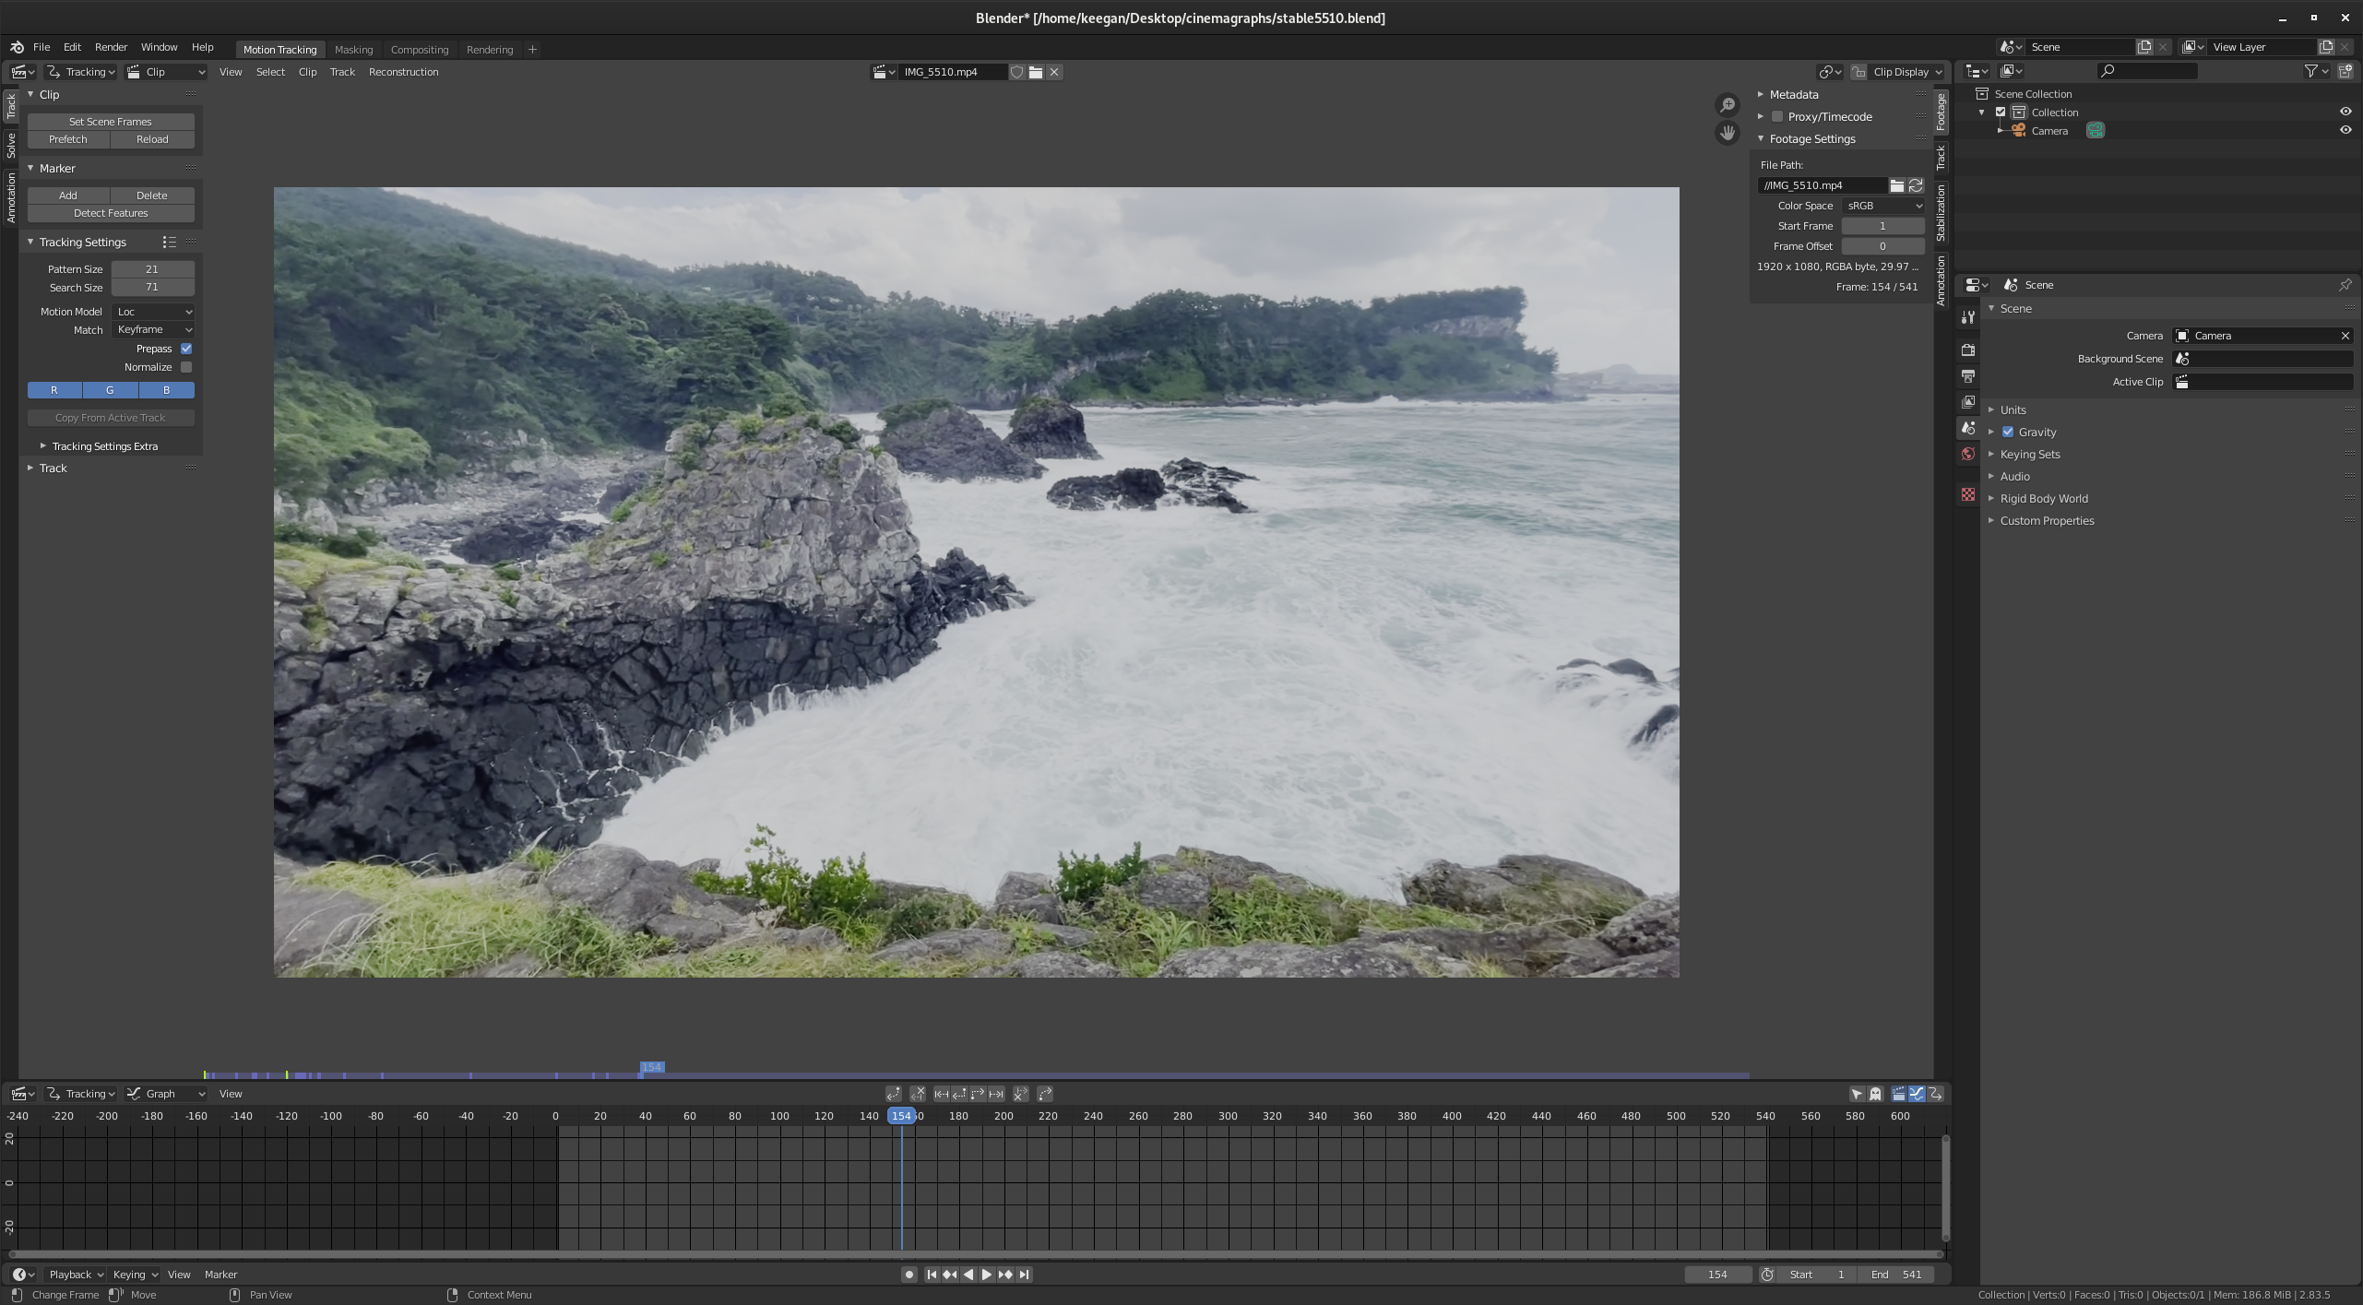Click track backwards one frame icon in graph
2363x1305 pixels.
[x=959, y=1094]
